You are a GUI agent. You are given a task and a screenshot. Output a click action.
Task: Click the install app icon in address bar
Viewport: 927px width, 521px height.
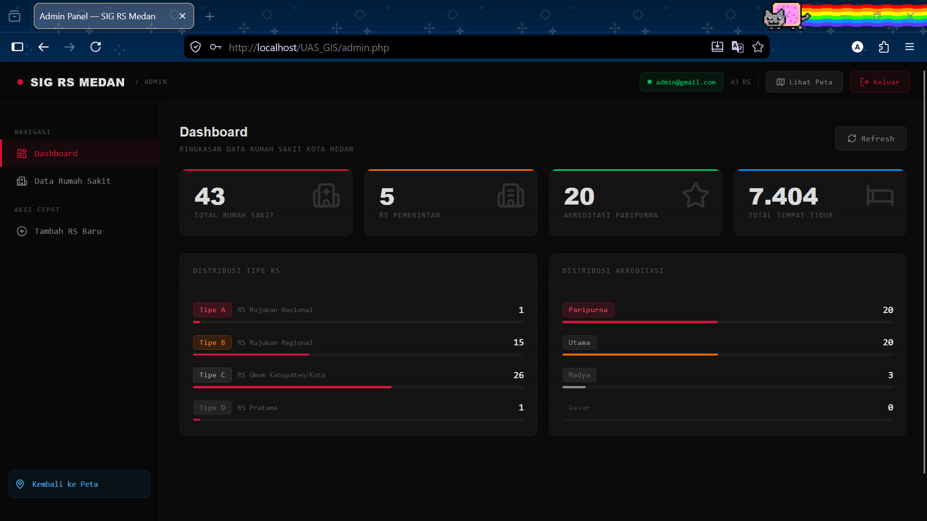click(x=717, y=47)
